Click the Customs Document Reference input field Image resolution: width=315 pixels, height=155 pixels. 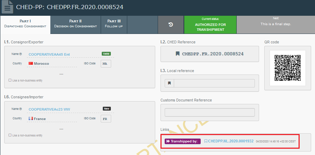coord(209,112)
